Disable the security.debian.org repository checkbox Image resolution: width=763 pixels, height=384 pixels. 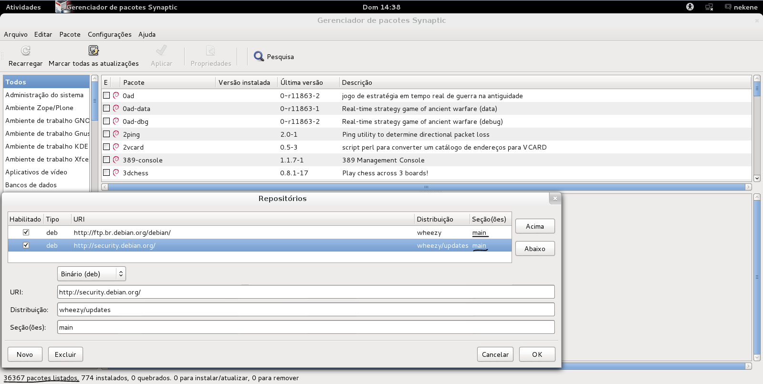[x=26, y=245]
